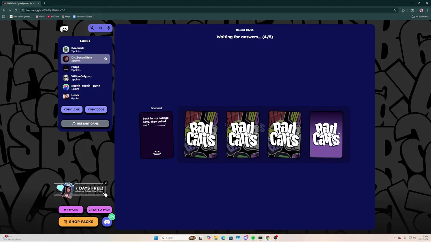Open Spotify from the taskbar
Image resolution: width=431 pixels, height=242 pixels.
pyautogui.click(x=253, y=238)
